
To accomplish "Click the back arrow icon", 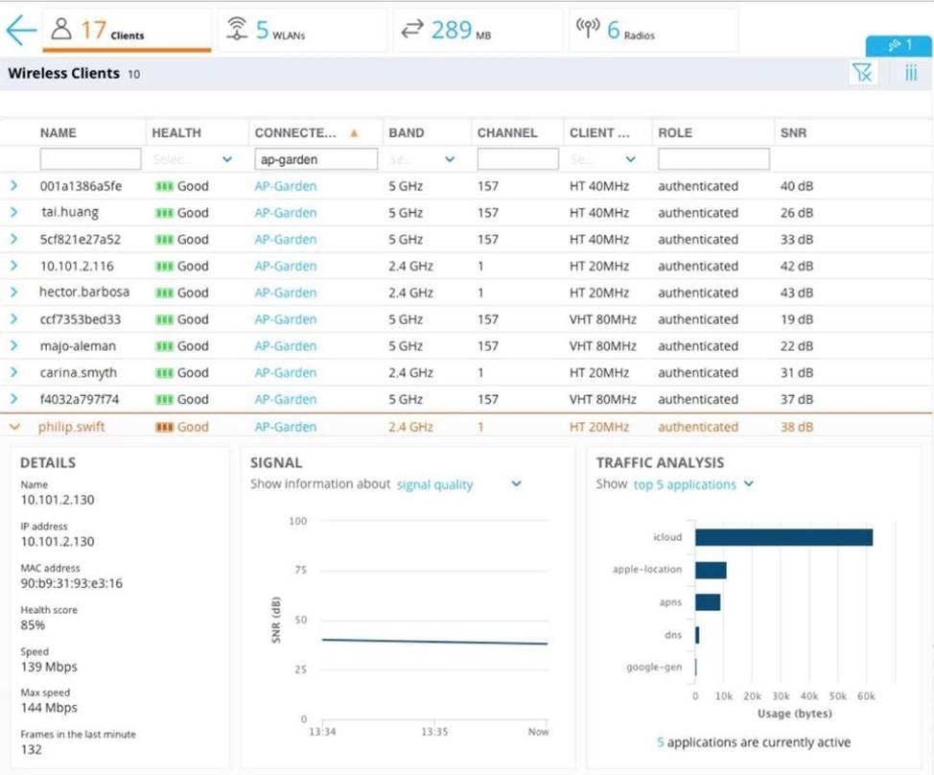I will click(x=21, y=30).
